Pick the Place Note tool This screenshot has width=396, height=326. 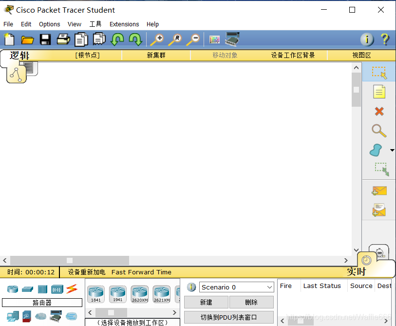click(379, 92)
